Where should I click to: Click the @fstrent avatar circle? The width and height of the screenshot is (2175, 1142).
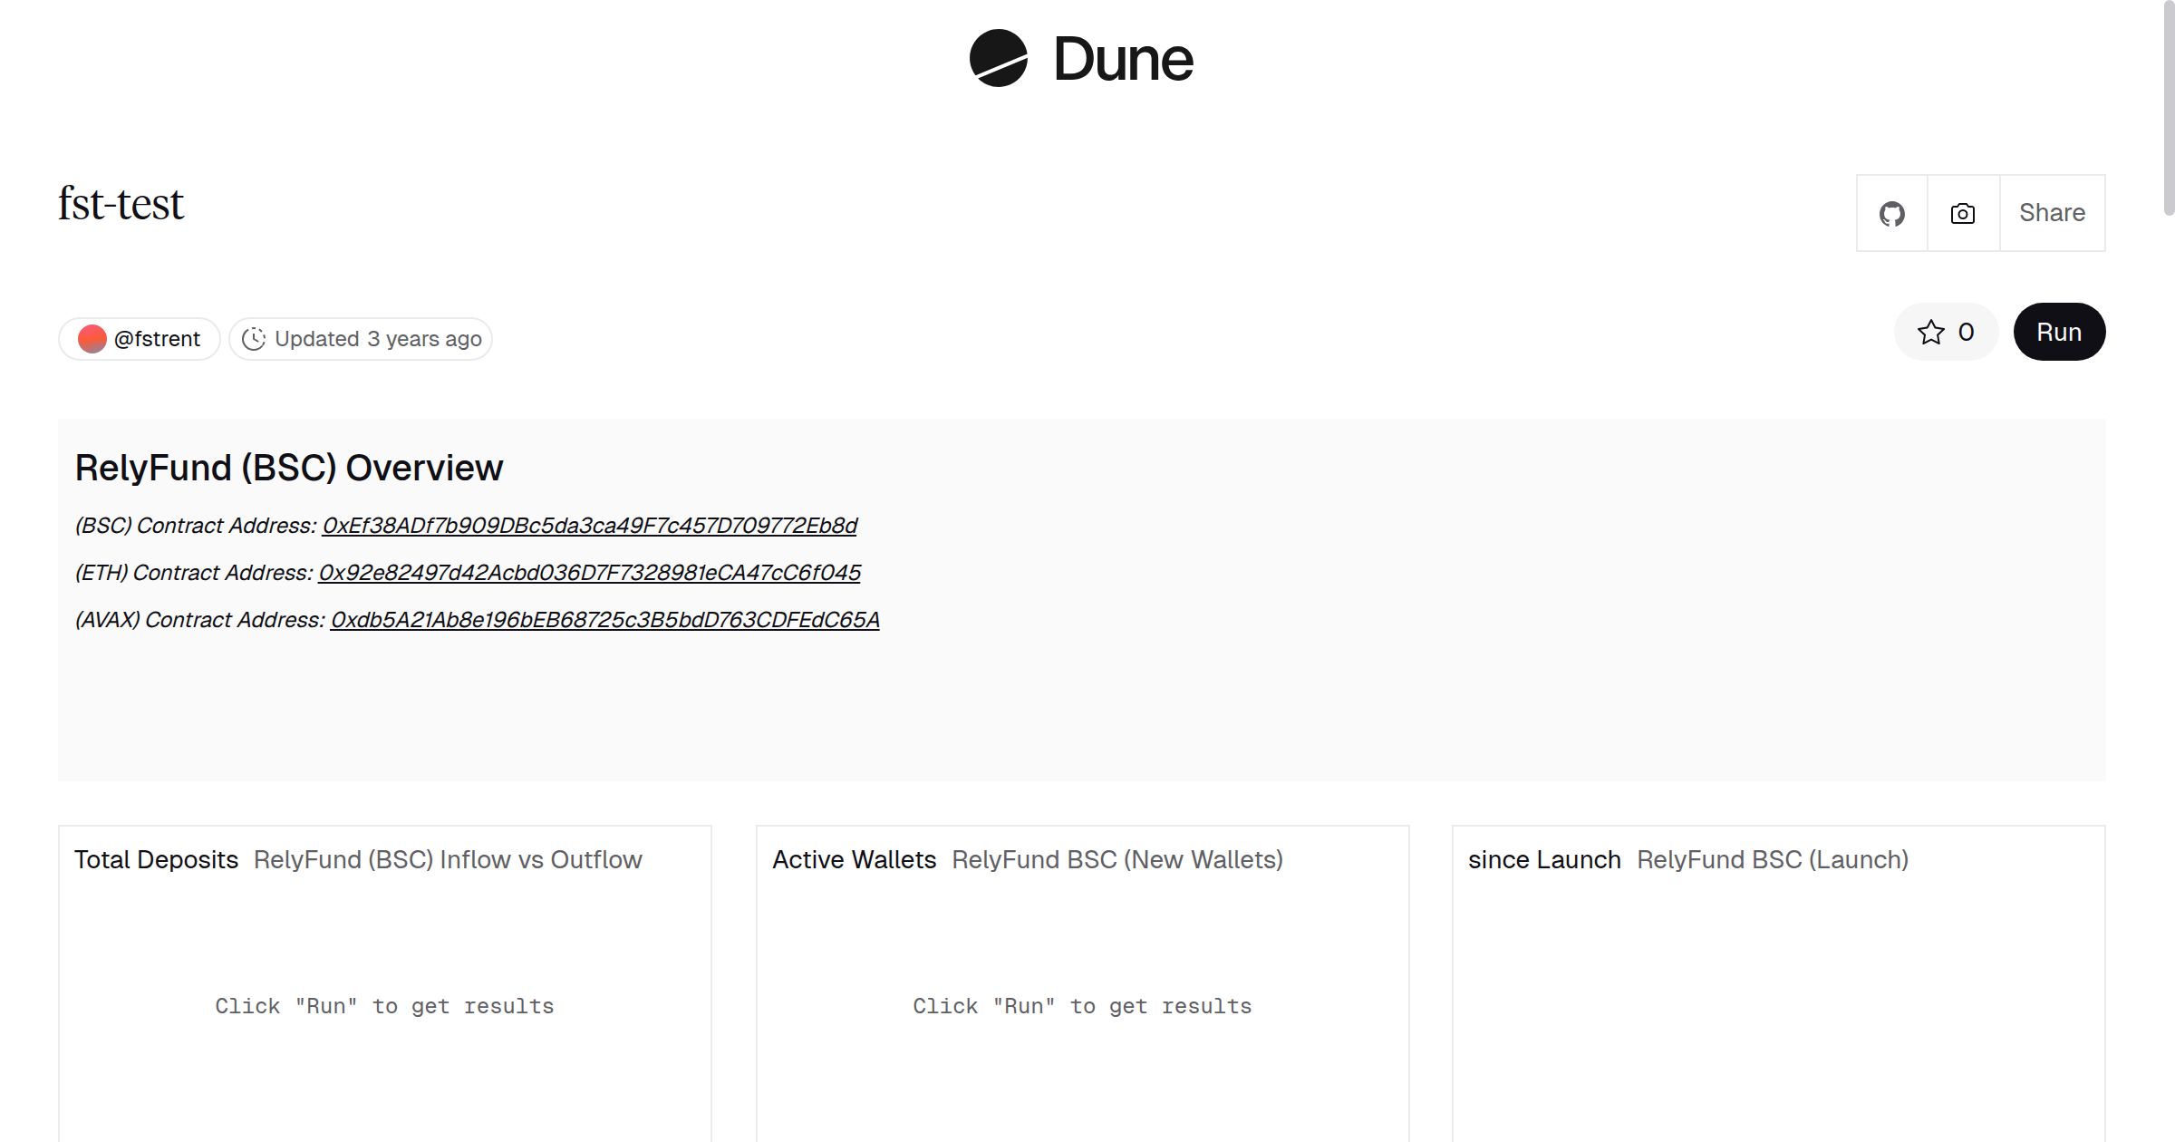[92, 339]
